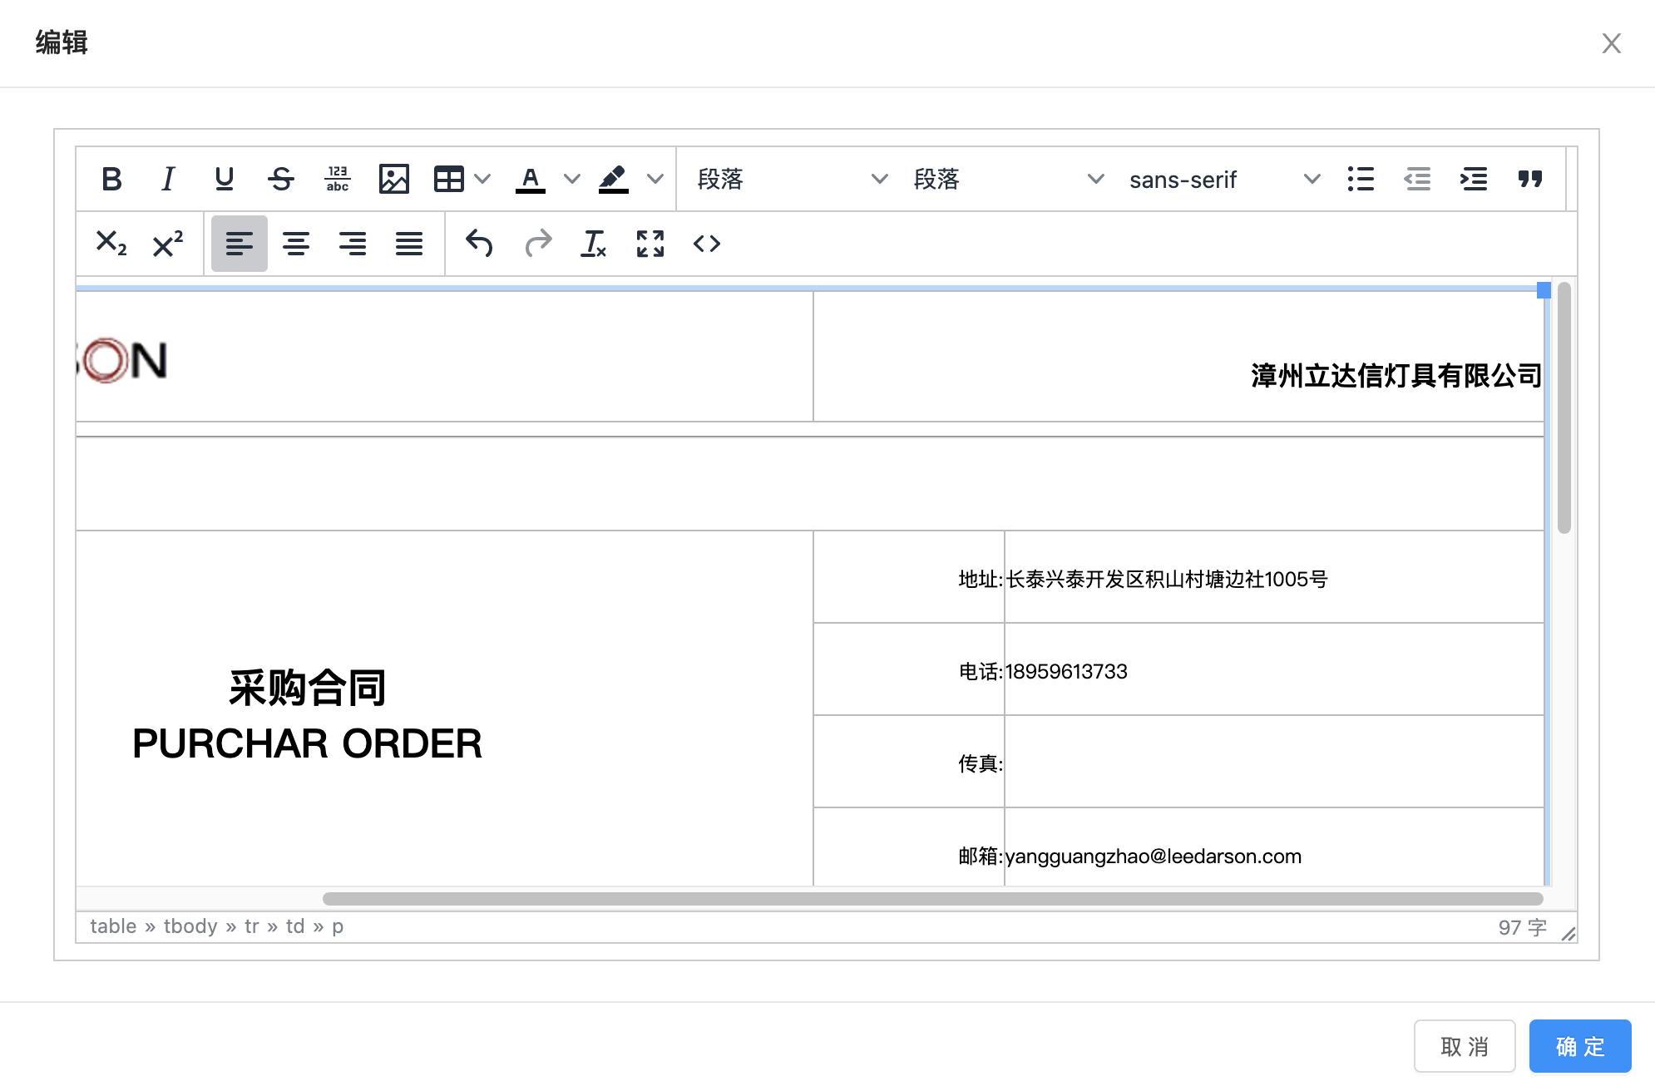Undo the last edit
Image resolution: width=1655 pixels, height=1086 pixels.
point(479,244)
